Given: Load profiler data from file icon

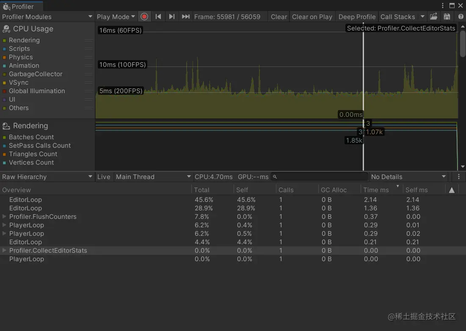Looking at the screenshot, I should pyautogui.click(x=433, y=17).
